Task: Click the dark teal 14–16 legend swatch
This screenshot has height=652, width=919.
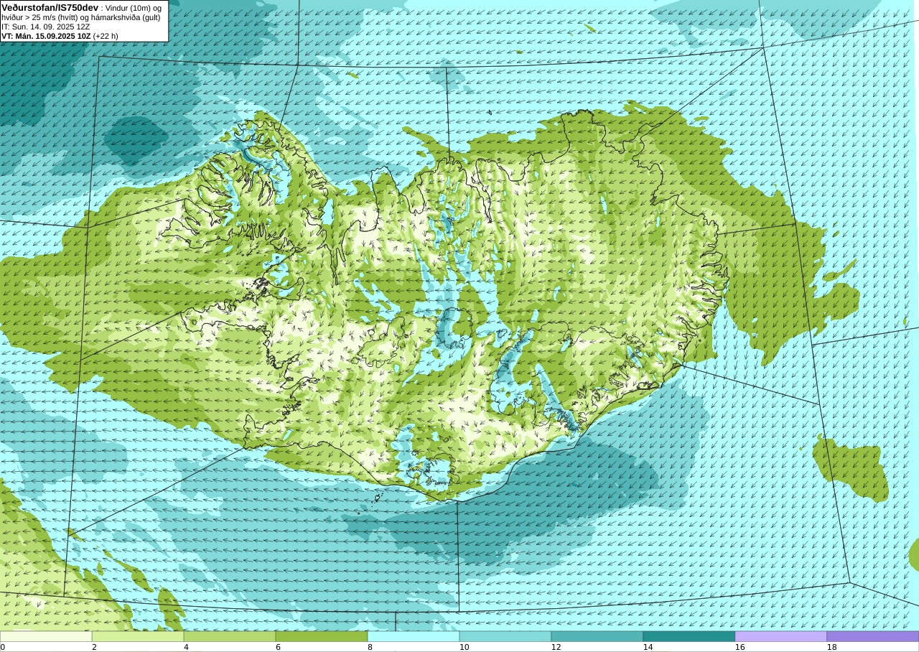Action: [689, 636]
